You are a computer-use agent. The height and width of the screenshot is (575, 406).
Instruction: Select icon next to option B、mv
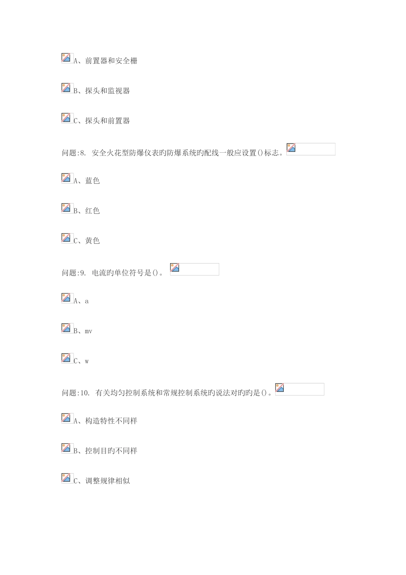point(66,328)
